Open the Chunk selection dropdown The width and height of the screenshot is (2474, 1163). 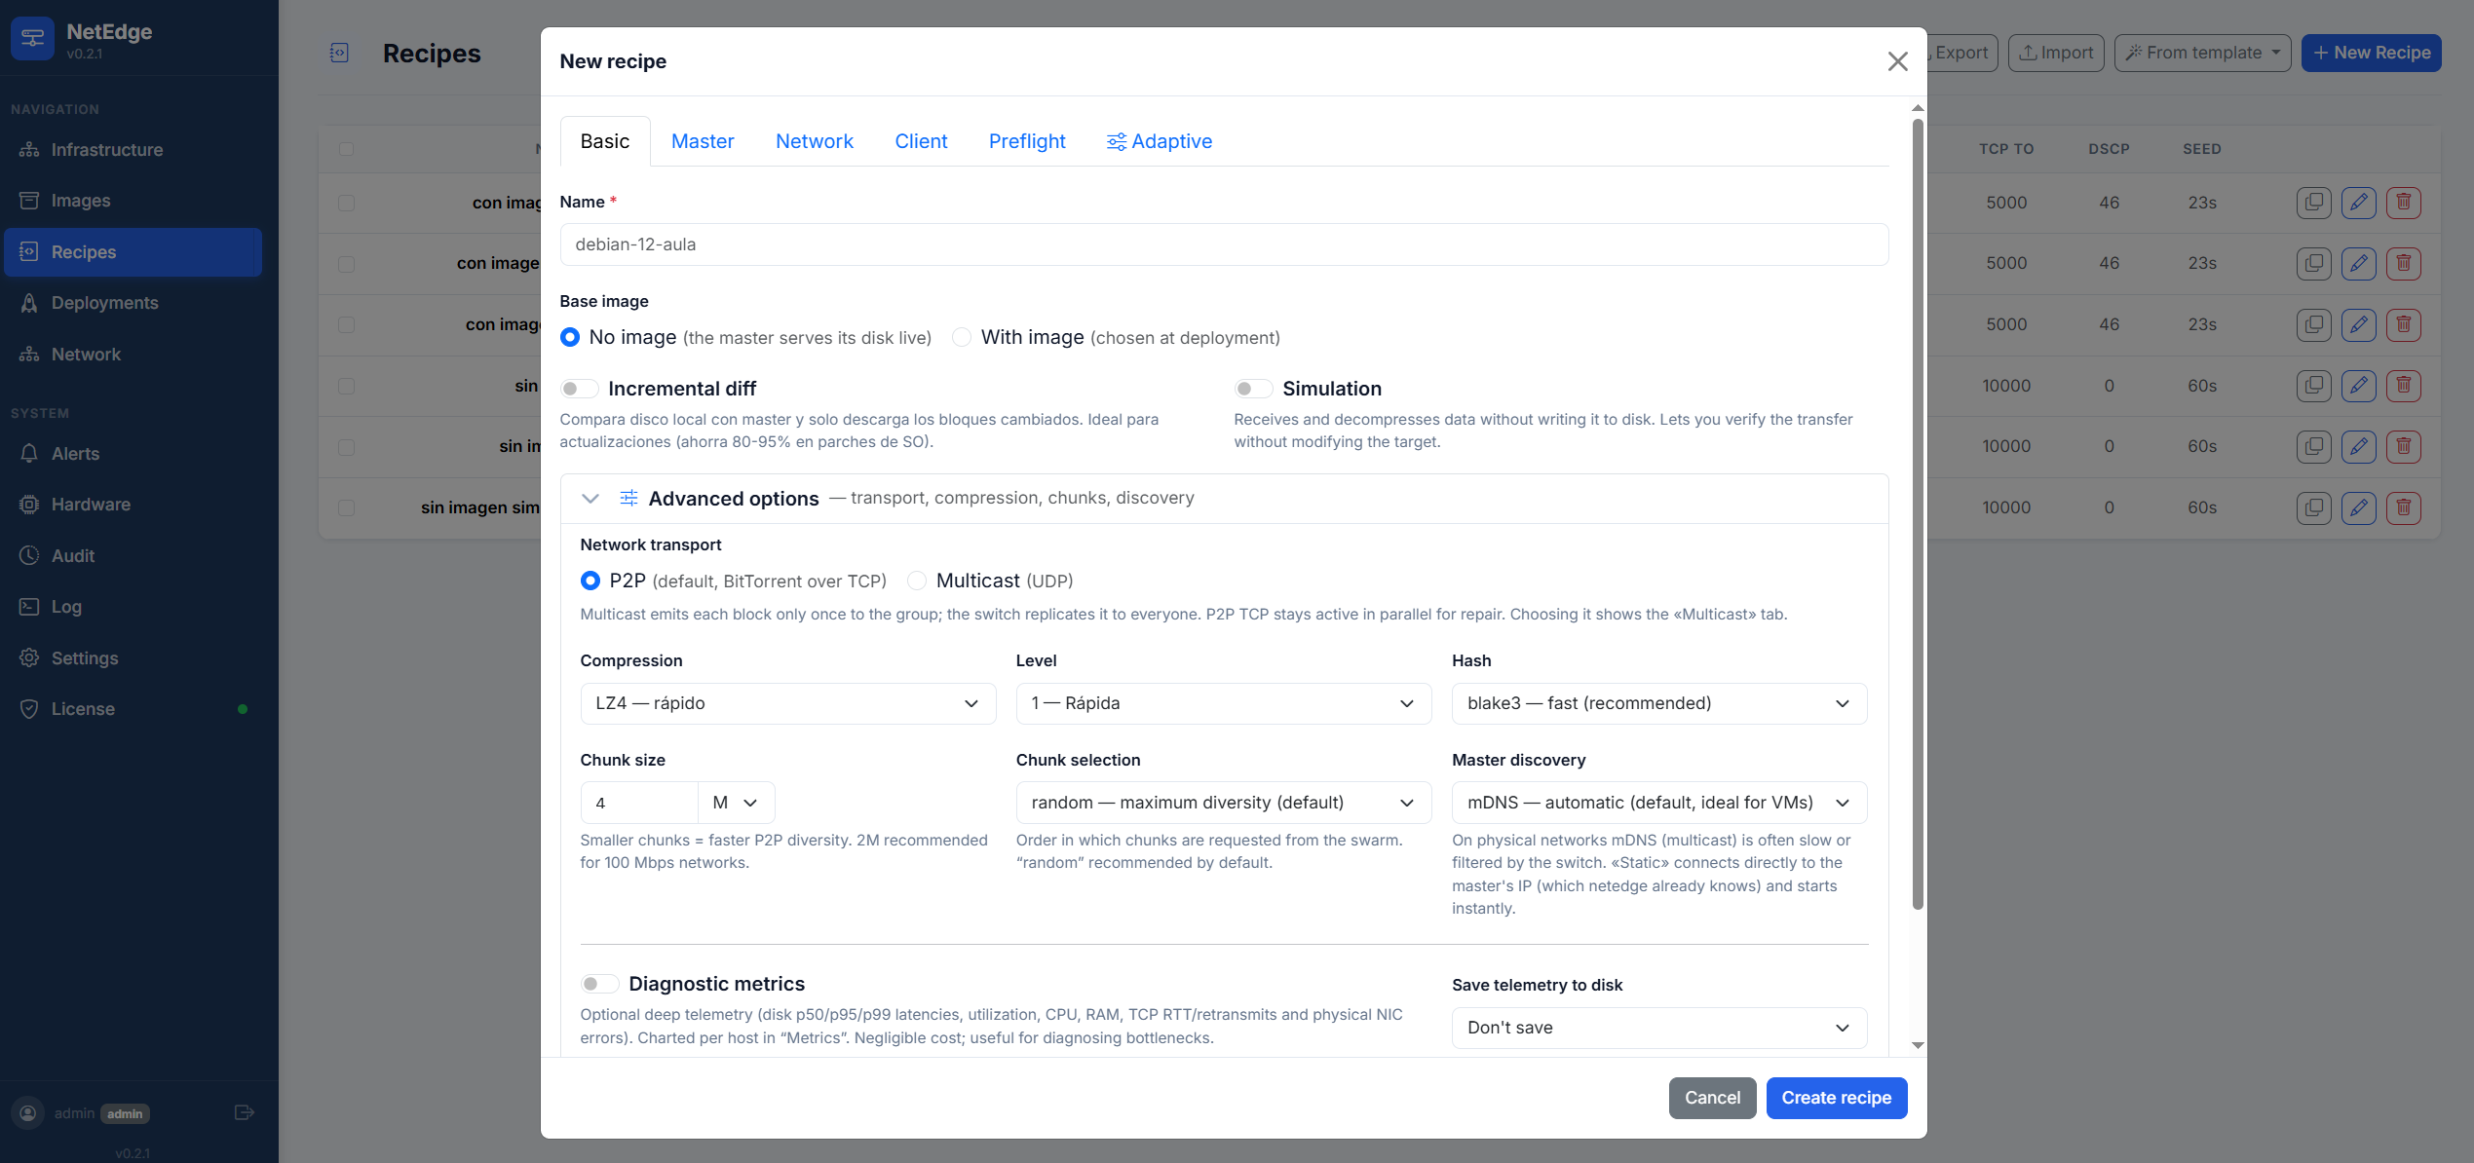coord(1224,803)
